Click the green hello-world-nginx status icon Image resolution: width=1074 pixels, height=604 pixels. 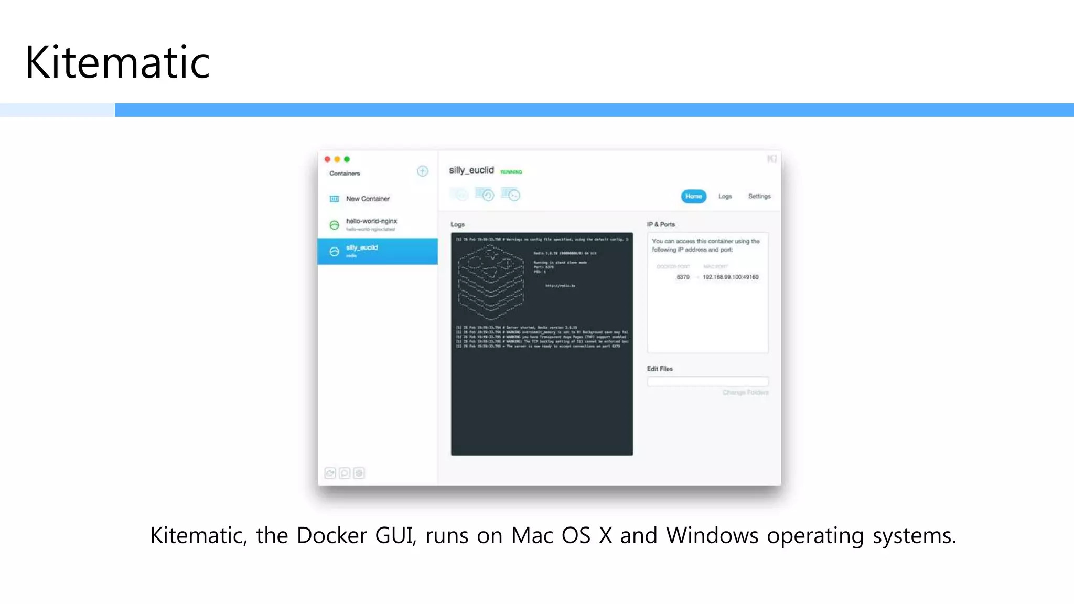point(334,225)
